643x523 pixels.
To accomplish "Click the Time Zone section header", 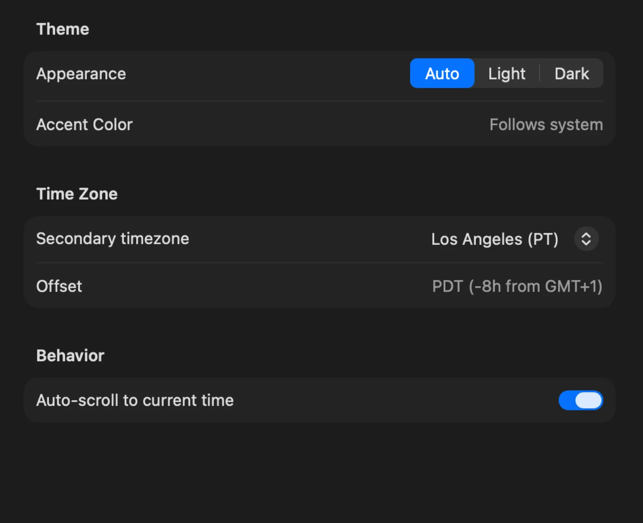I will [77, 194].
